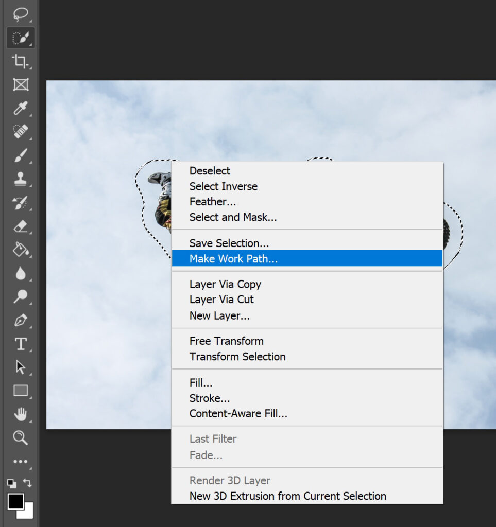Select the Zoom tool
The image size is (496, 527).
tap(21, 437)
